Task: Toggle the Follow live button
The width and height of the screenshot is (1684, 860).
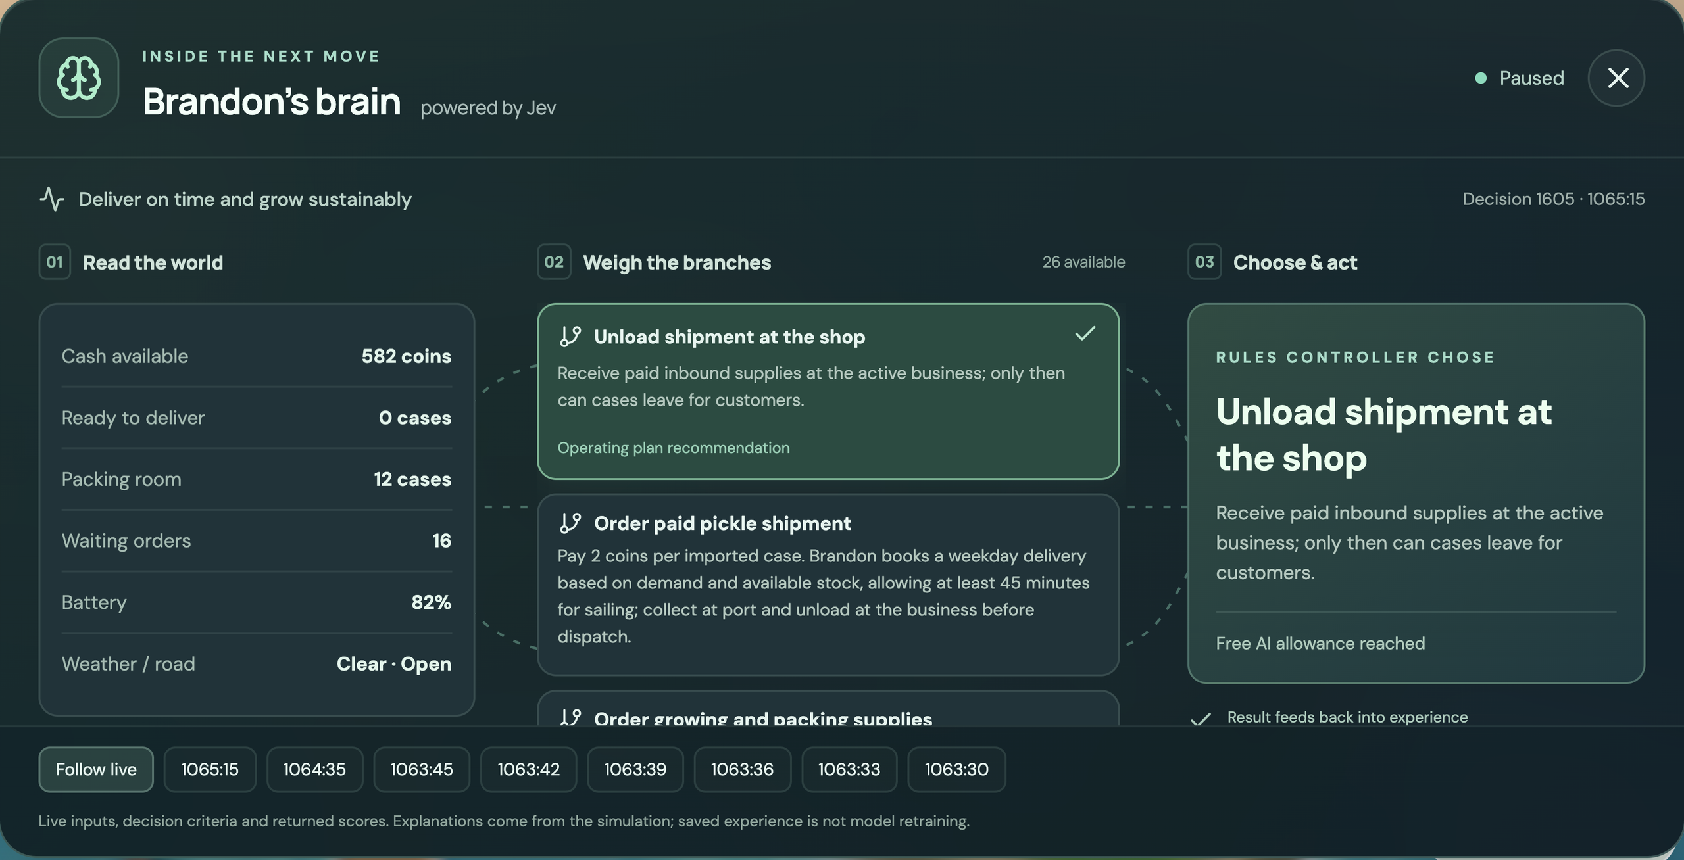Action: pyautogui.click(x=96, y=769)
